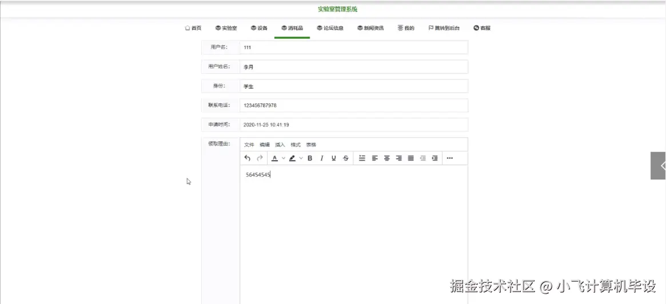Click 跳转到后台 link
The image size is (666, 304).
coord(444,28)
